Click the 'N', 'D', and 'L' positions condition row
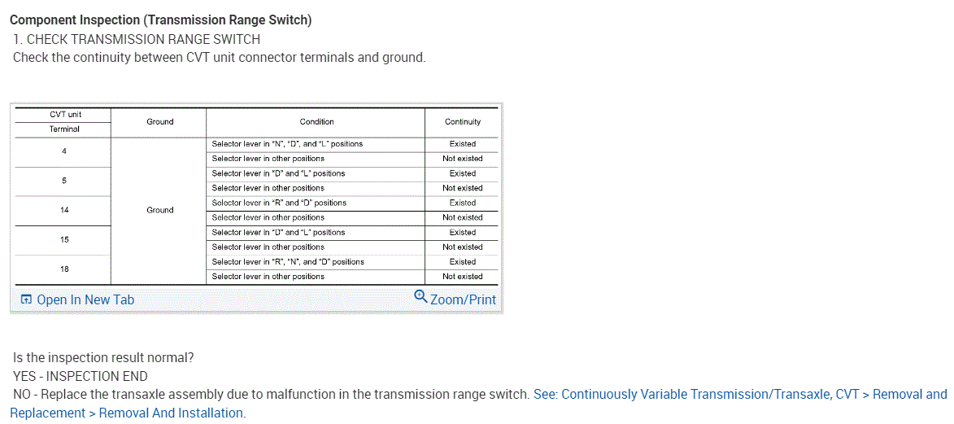The image size is (954, 424). click(287, 144)
